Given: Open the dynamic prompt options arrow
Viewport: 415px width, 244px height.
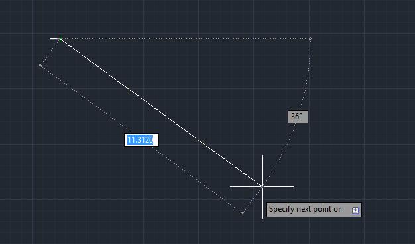Looking at the screenshot, I should pyautogui.click(x=355, y=210).
